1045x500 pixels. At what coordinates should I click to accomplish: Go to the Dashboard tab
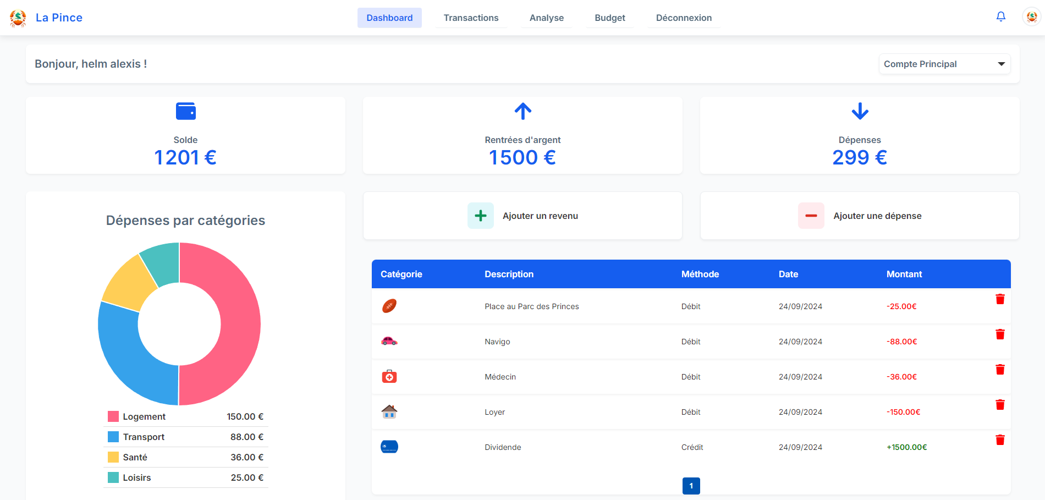click(389, 18)
